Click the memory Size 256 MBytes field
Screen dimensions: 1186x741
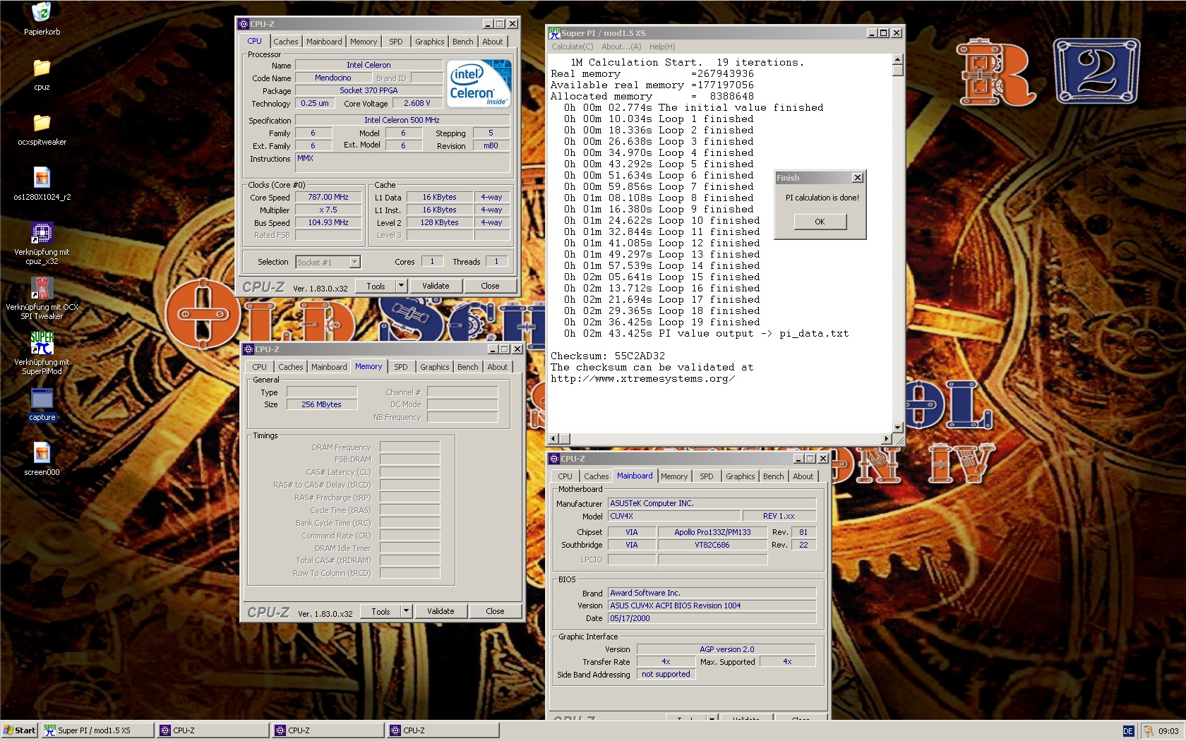tap(321, 404)
